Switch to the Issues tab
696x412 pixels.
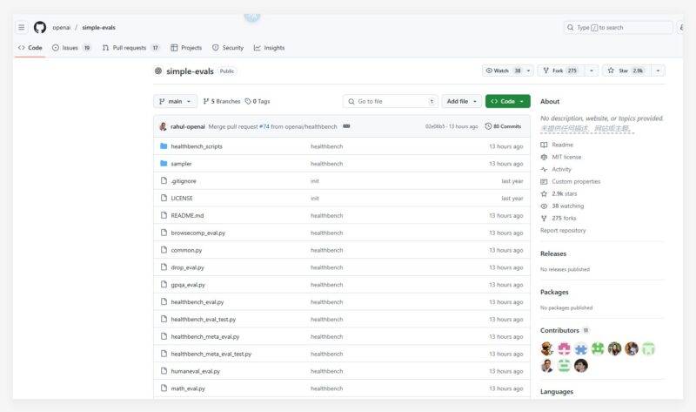[71, 48]
